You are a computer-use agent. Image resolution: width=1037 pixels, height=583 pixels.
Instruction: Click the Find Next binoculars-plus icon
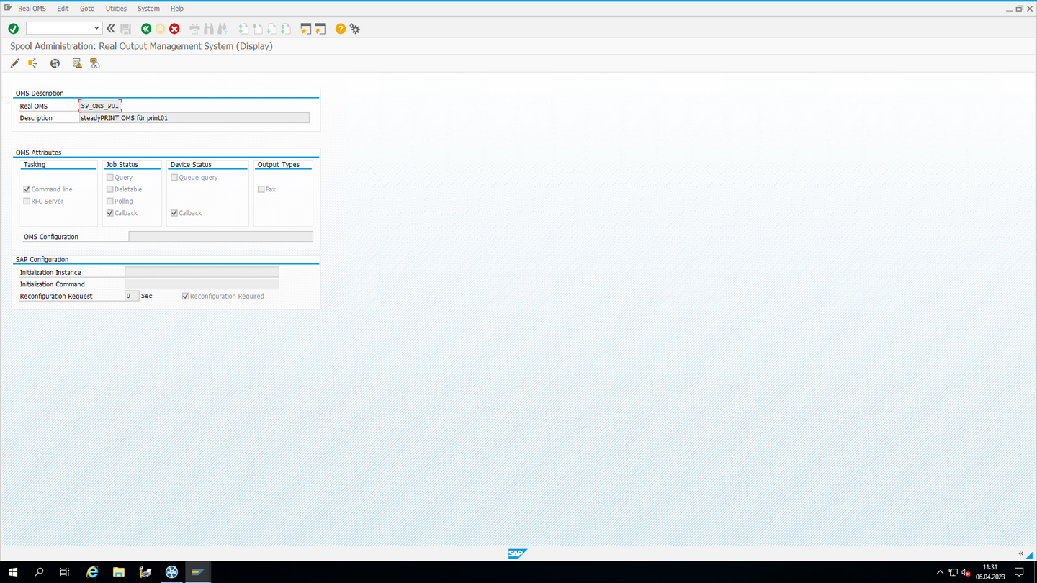coord(223,29)
